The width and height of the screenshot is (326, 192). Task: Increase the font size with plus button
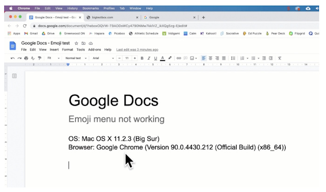point(135,58)
